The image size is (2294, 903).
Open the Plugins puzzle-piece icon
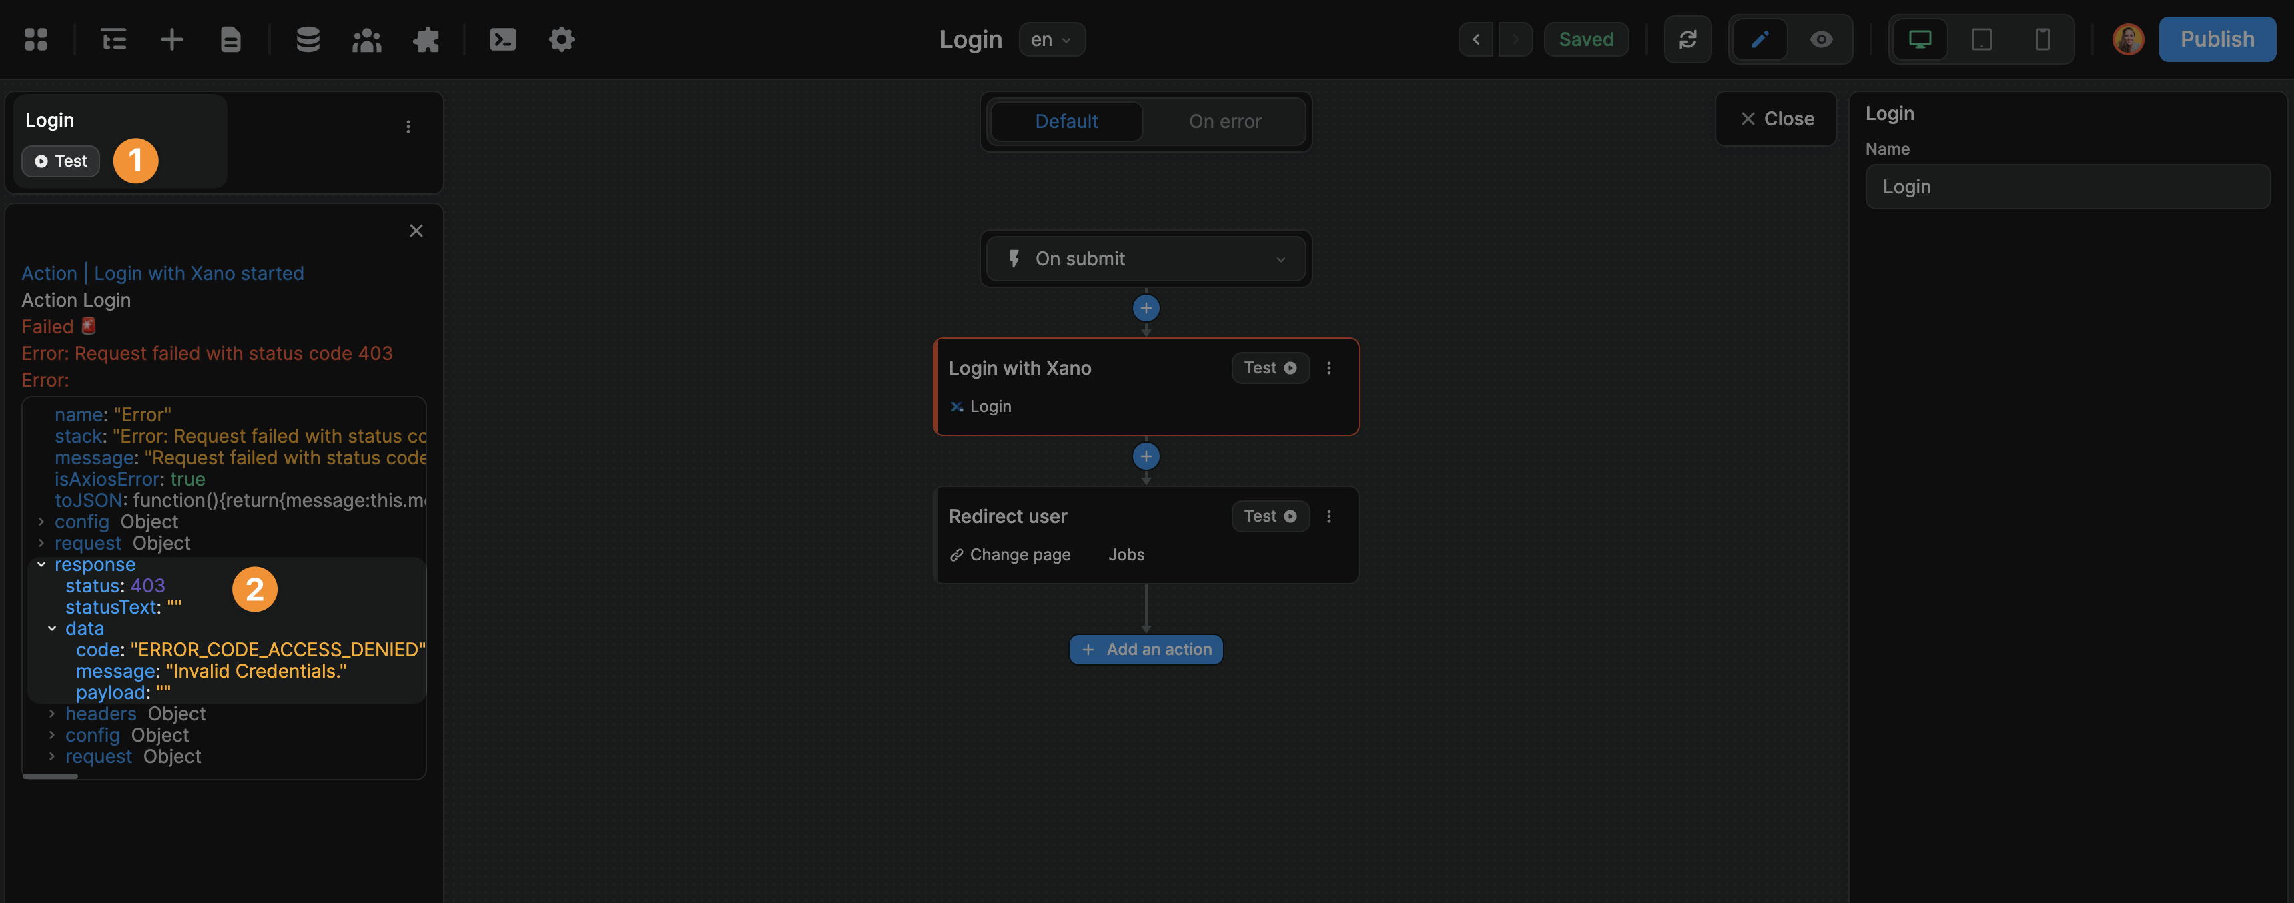426,39
